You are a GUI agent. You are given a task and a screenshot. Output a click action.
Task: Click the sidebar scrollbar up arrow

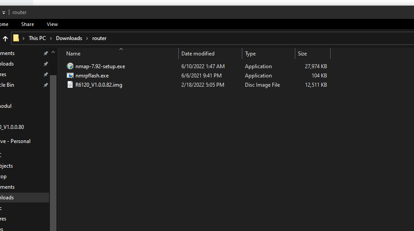[x=53, y=52]
